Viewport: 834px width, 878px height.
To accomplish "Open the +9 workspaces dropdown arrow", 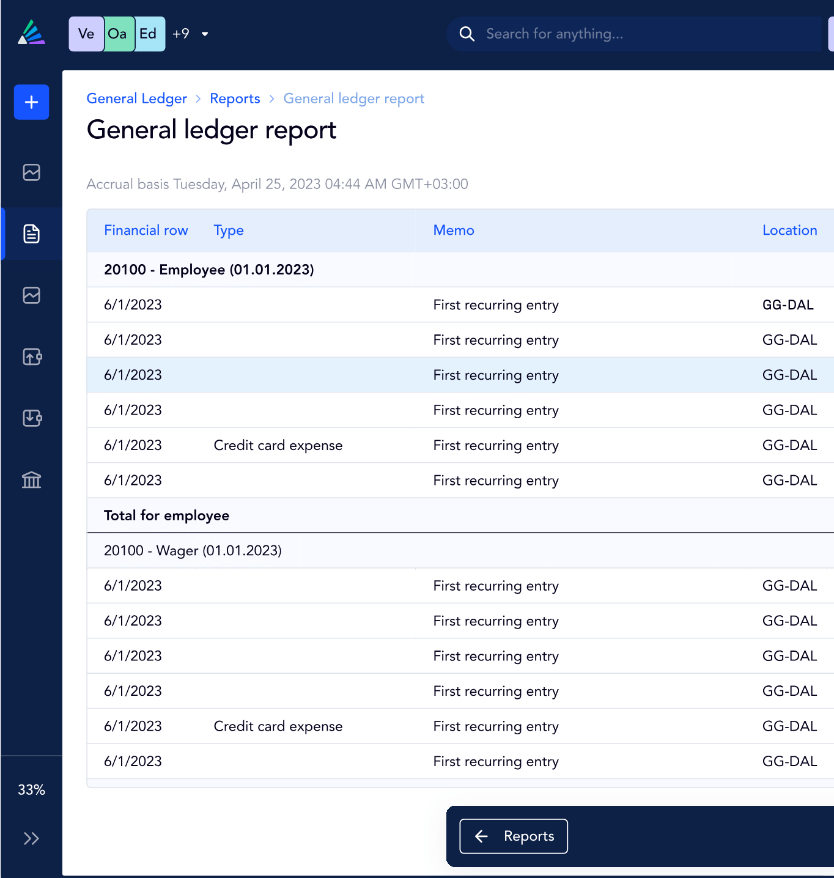I will pyautogui.click(x=205, y=34).
